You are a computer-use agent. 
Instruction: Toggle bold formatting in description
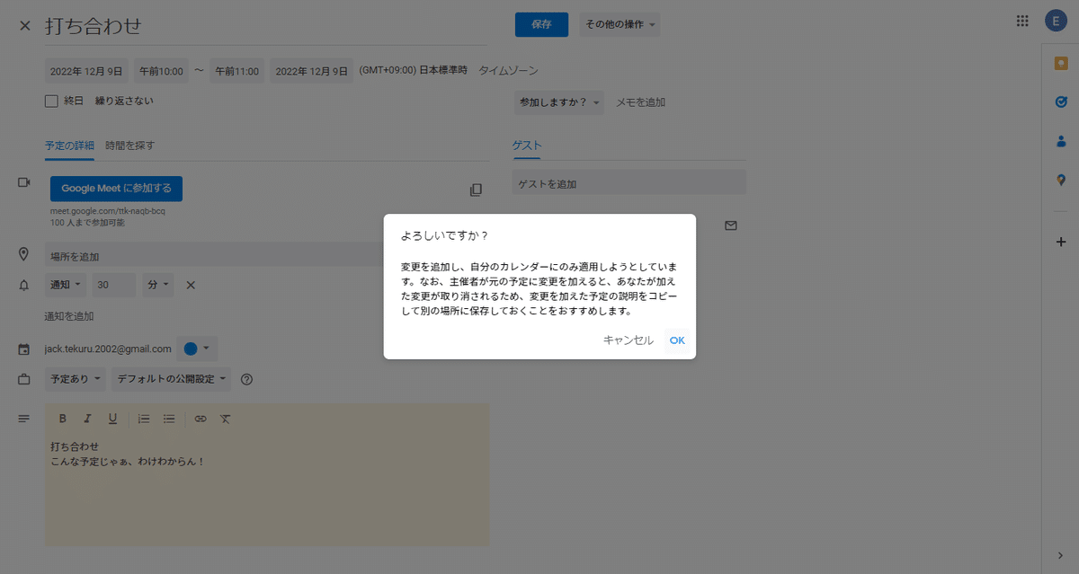[62, 418]
